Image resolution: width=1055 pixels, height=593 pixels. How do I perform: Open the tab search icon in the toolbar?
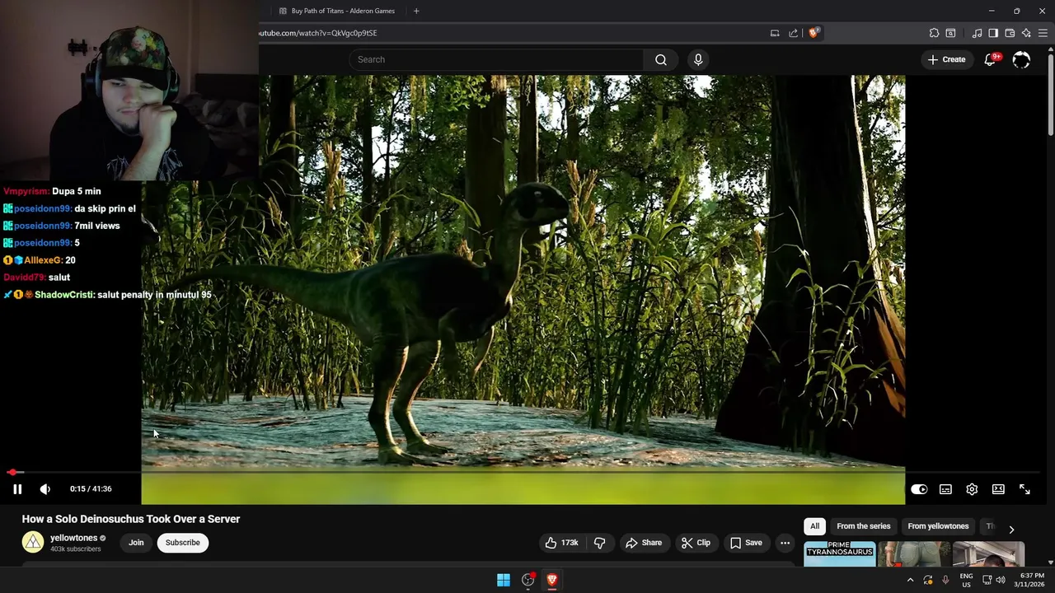point(950,33)
